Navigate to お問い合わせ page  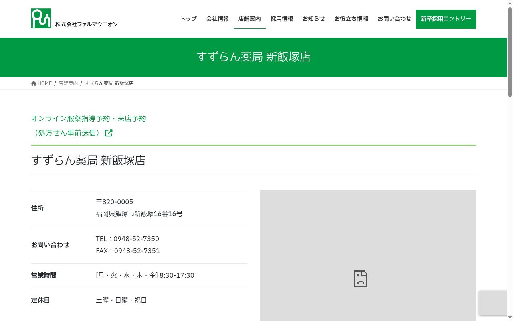pyautogui.click(x=395, y=19)
